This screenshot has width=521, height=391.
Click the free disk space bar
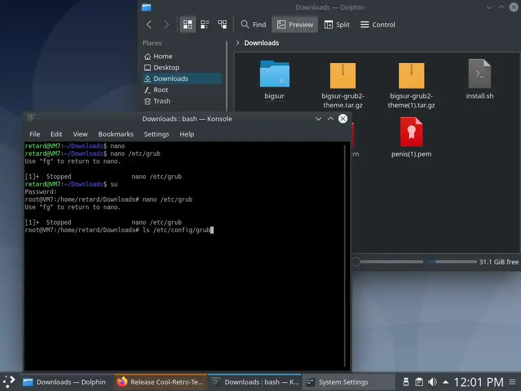452,262
